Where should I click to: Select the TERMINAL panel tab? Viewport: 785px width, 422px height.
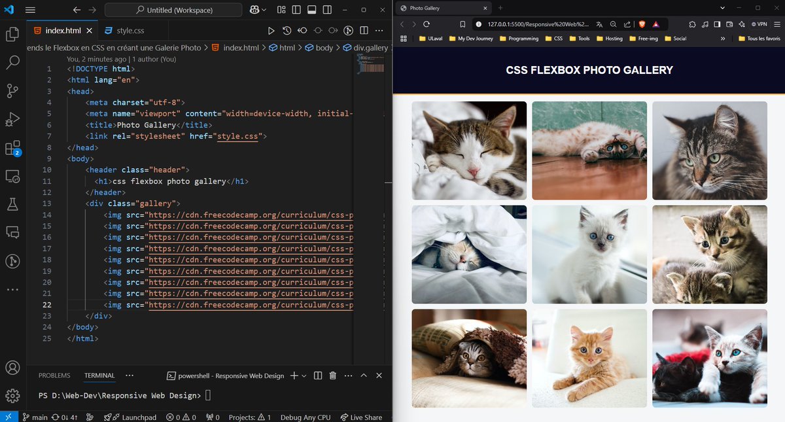(x=99, y=376)
